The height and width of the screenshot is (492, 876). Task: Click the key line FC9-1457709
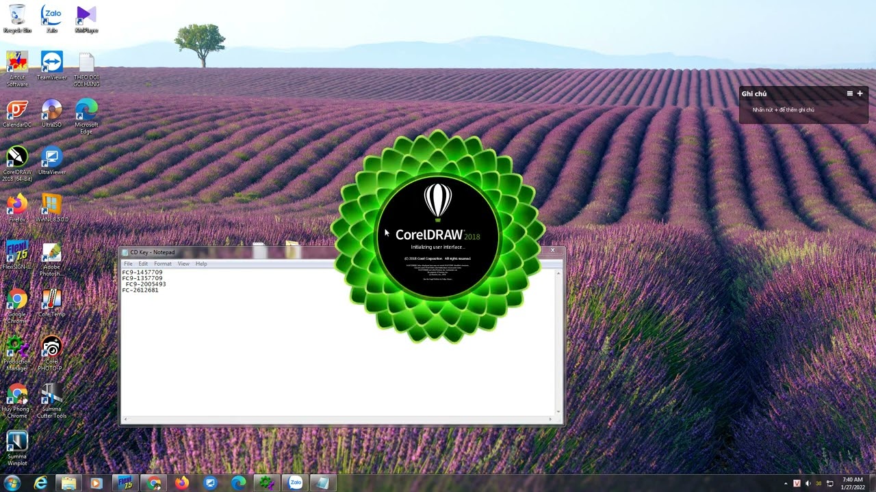[x=142, y=273]
